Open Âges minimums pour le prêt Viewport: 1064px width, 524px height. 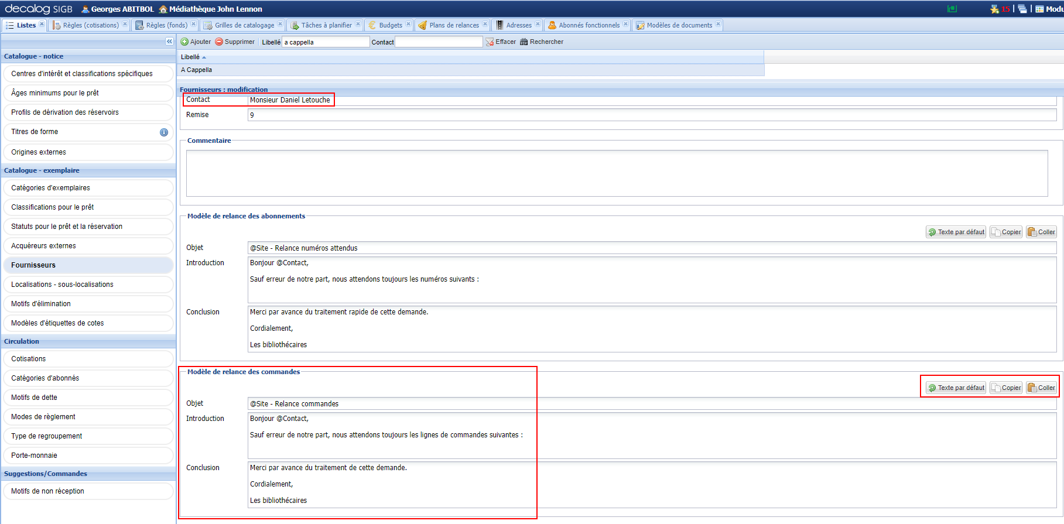[x=88, y=93]
